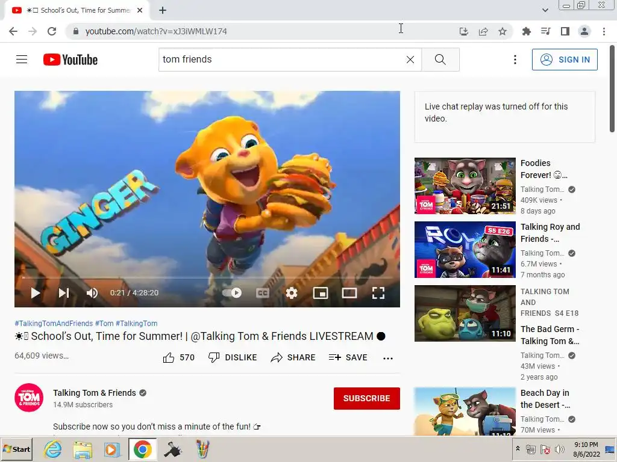The height and width of the screenshot is (462, 617).
Task: Click The Bad Germ video title
Action: [x=550, y=335]
